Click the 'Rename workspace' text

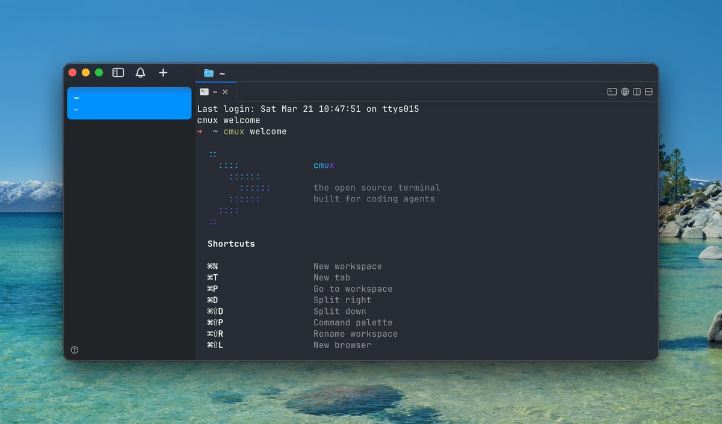[x=356, y=334]
